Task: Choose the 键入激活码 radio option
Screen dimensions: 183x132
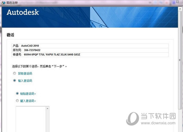Action: tap(17, 101)
